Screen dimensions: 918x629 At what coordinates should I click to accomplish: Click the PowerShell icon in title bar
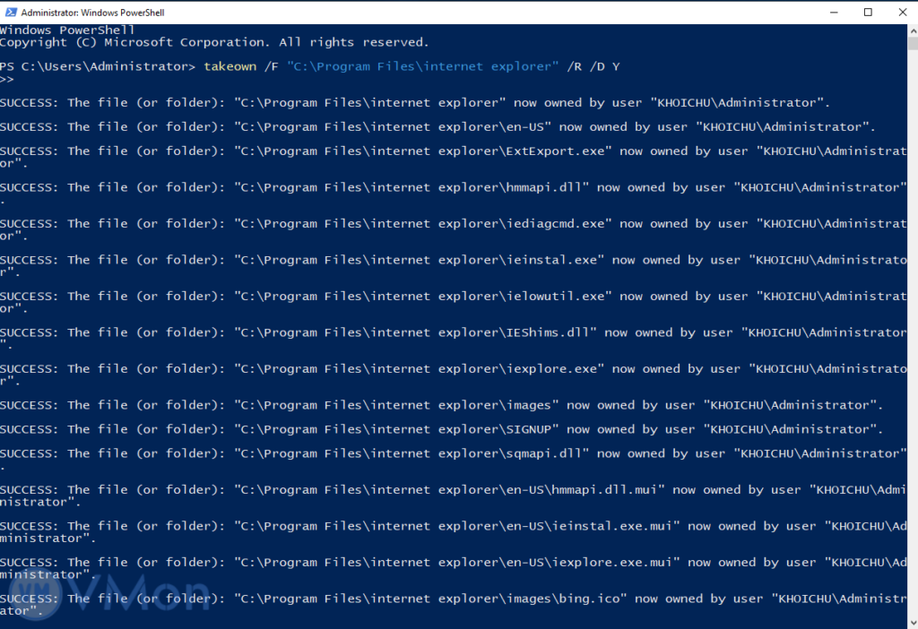tap(10, 13)
